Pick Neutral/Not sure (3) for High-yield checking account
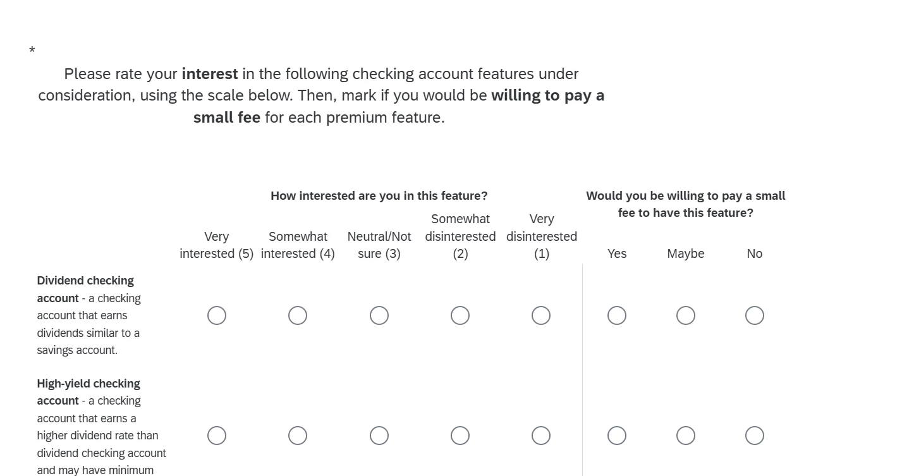Screen dimensions: 902x476 (379, 436)
